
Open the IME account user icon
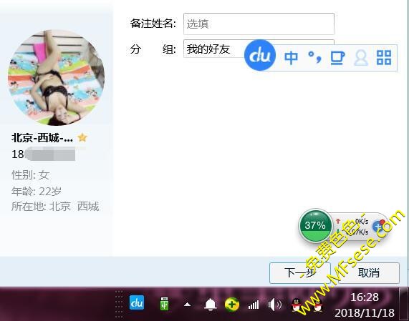tap(361, 58)
